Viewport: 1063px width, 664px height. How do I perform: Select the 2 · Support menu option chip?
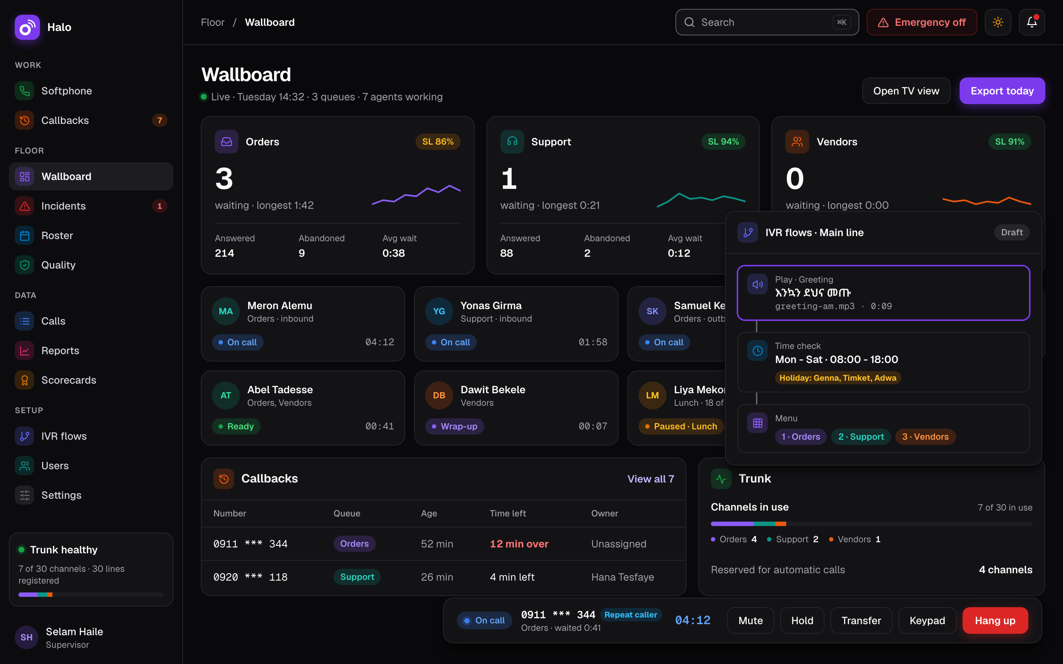click(860, 436)
